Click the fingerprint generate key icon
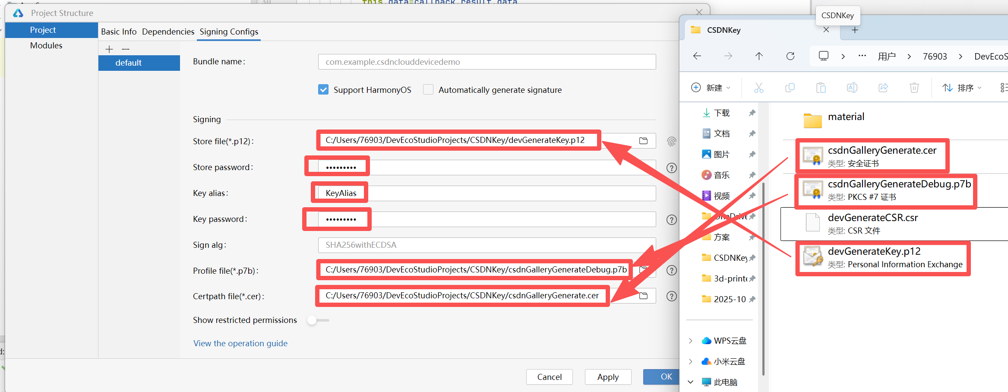Screen dimensions: 1008x392 click(671, 142)
